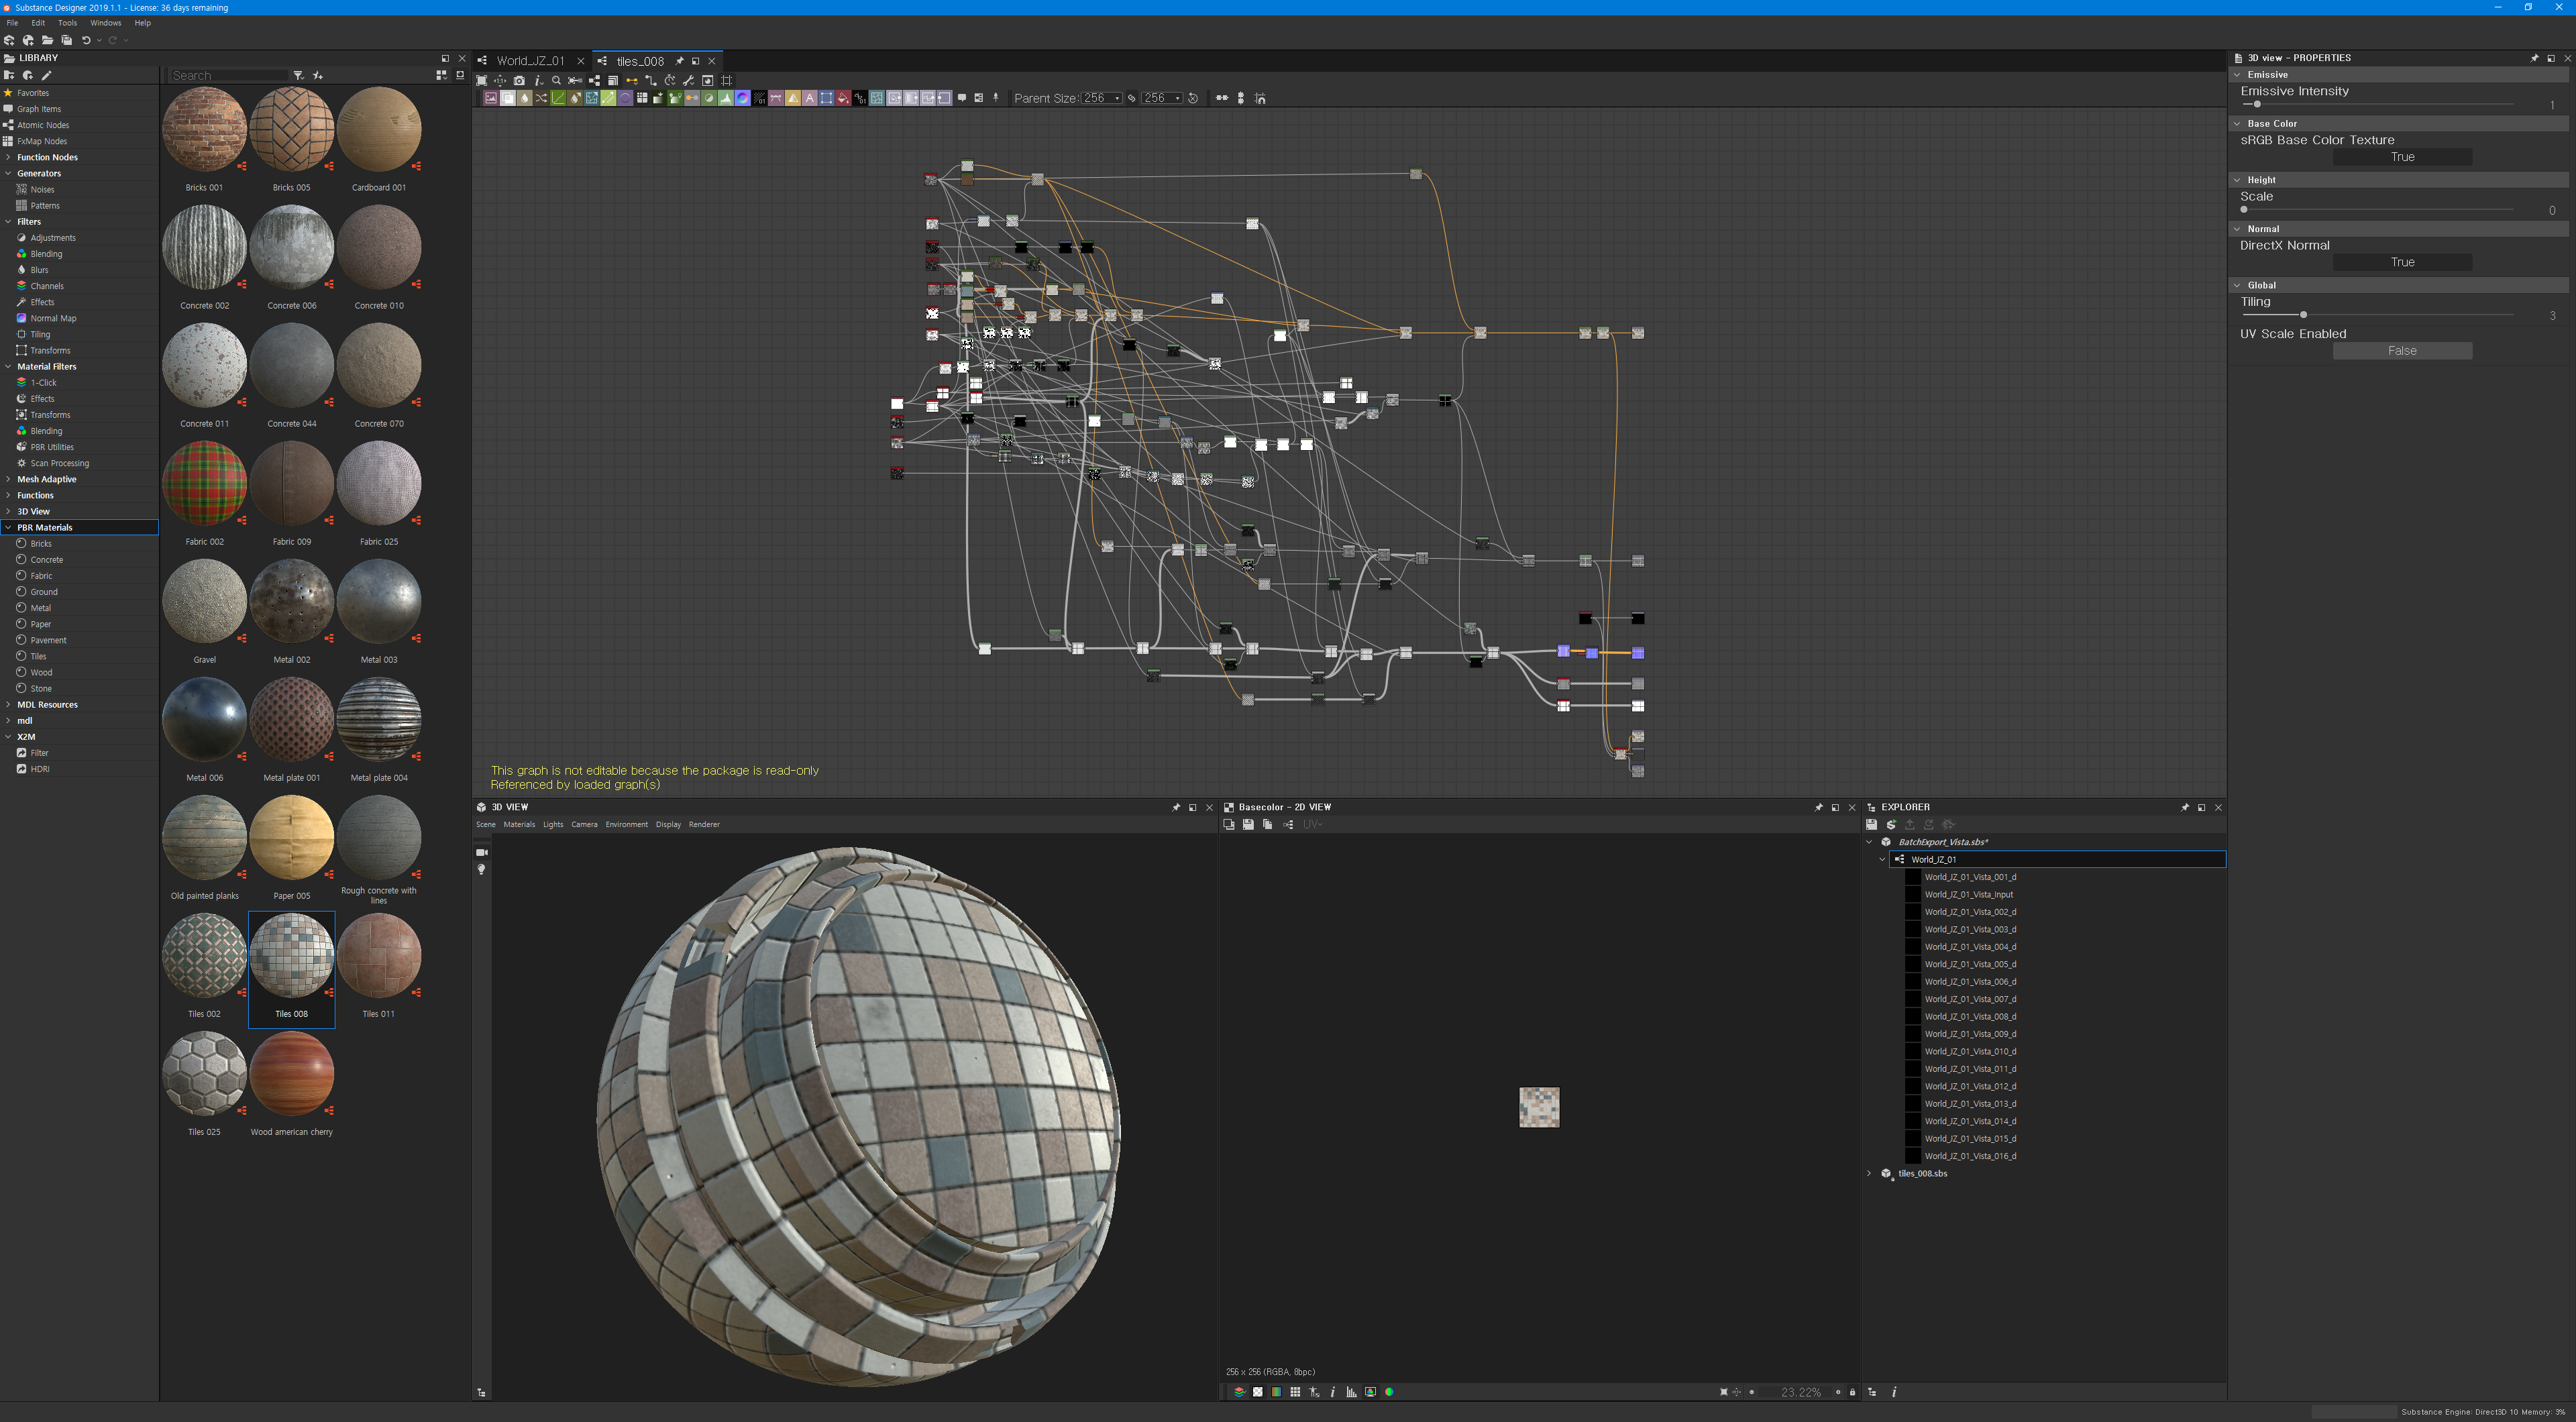The image size is (2576, 1422).
Task: Open Environment menu in 3D view
Action: tap(626, 825)
